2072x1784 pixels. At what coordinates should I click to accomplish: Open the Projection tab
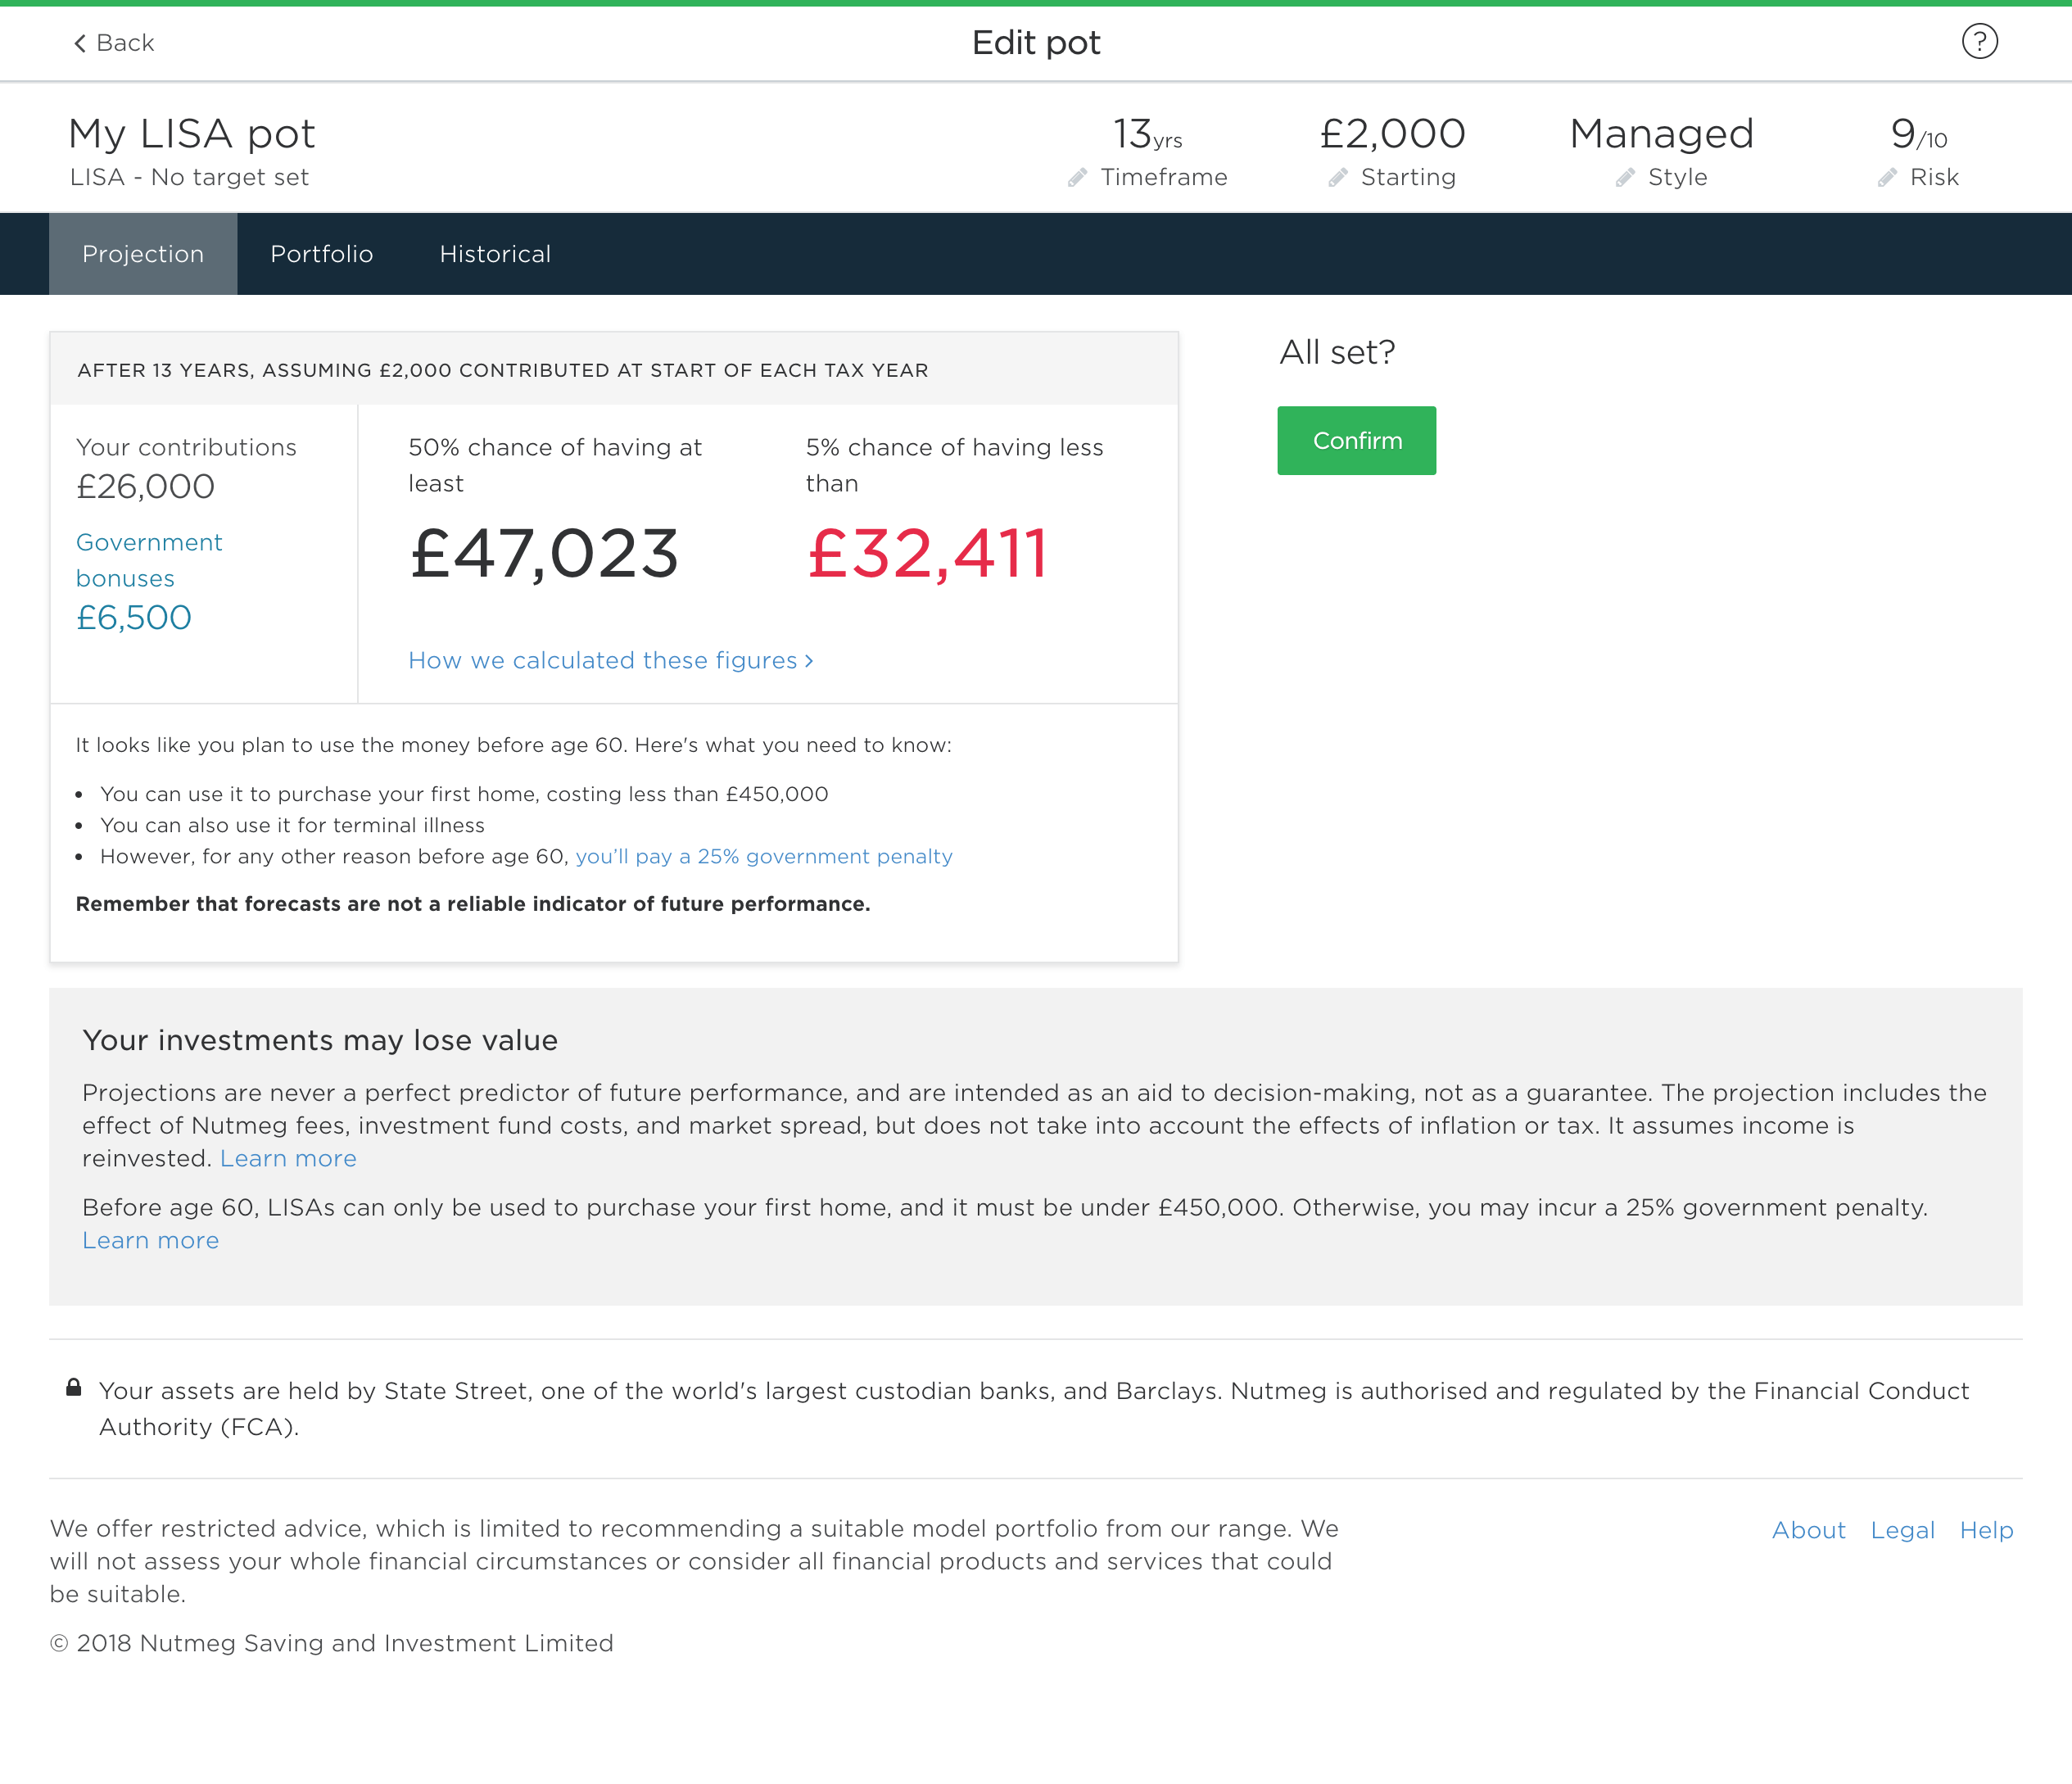(143, 254)
